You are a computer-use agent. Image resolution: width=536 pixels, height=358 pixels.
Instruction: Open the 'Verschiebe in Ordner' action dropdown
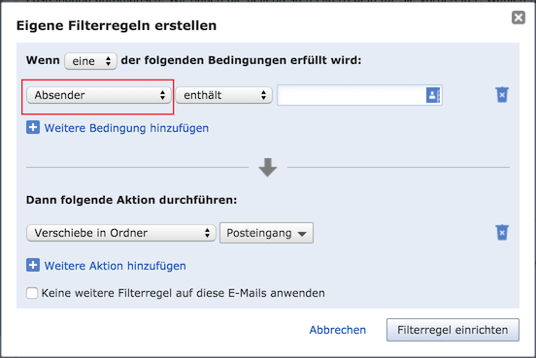pyautogui.click(x=121, y=233)
